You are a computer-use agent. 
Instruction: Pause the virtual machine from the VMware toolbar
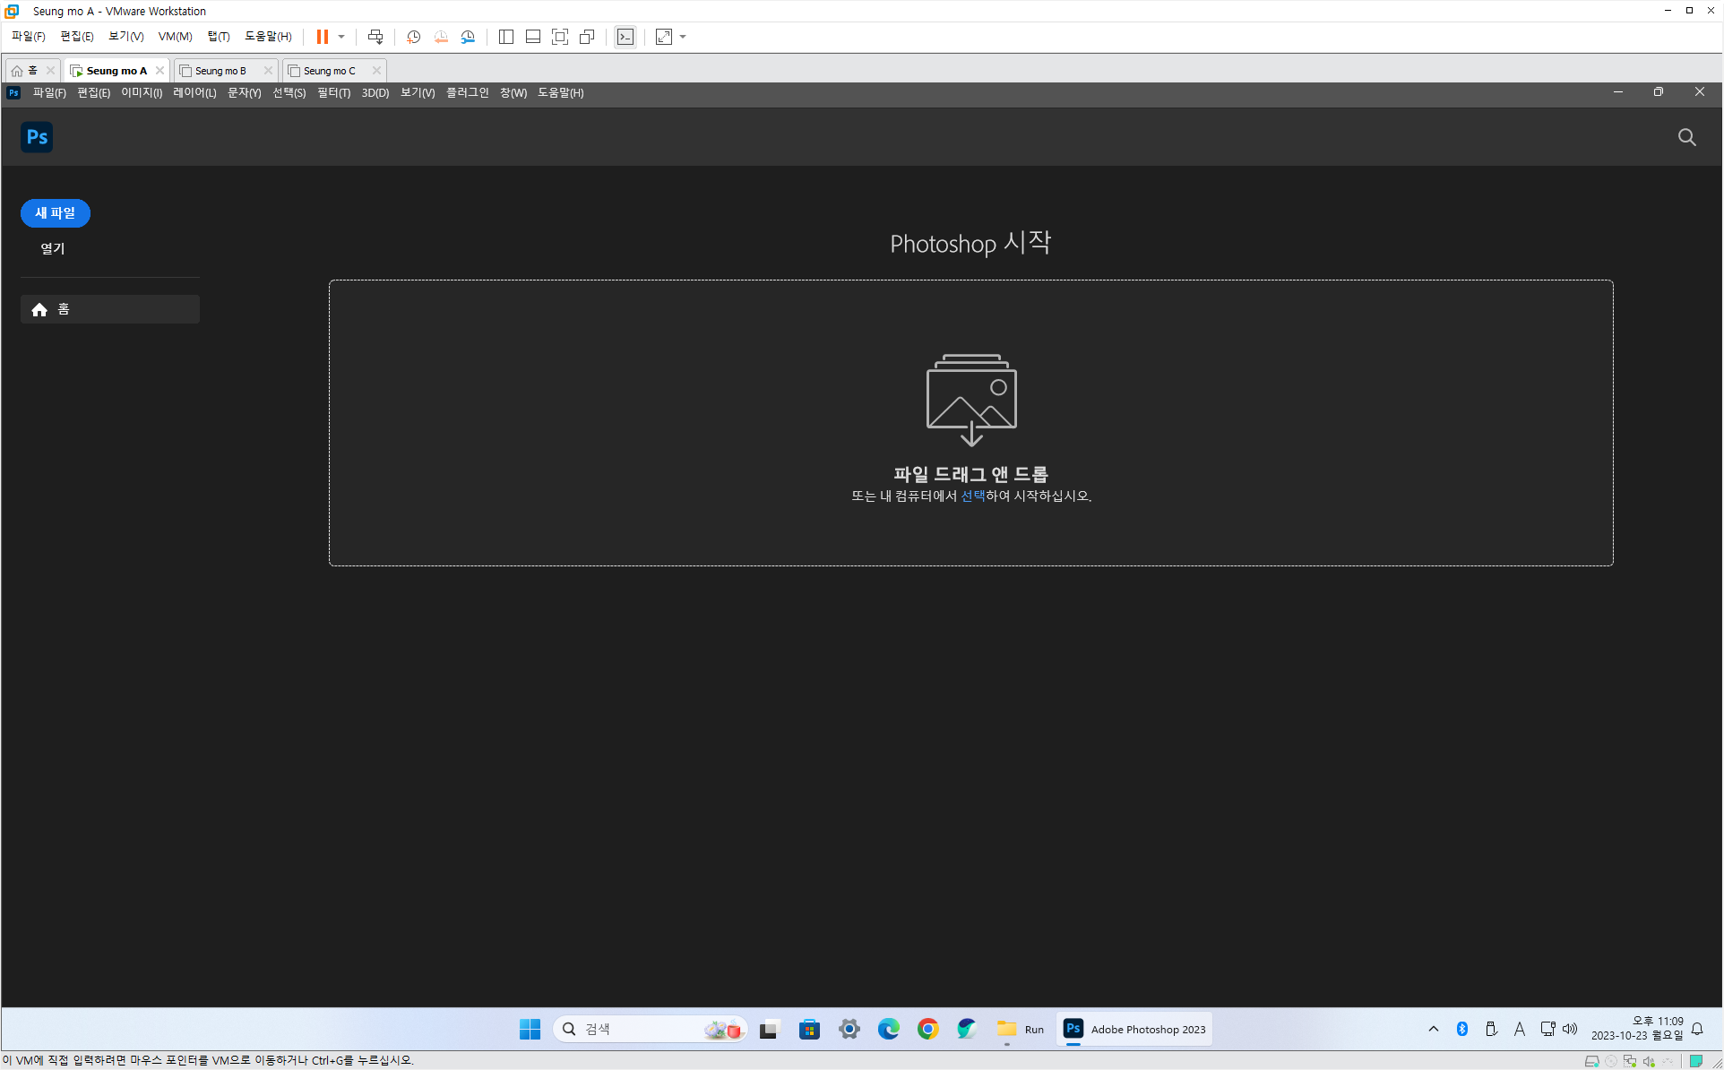point(322,37)
